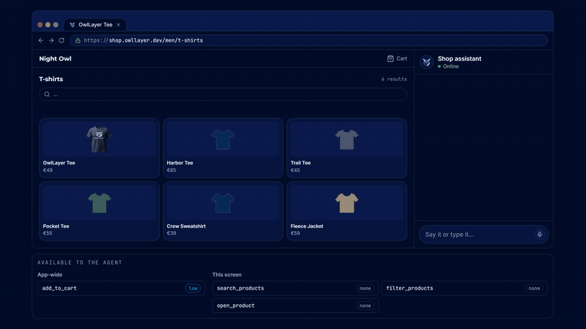The width and height of the screenshot is (586, 329).
Task: Select the filter_products tool
Action: (464, 288)
